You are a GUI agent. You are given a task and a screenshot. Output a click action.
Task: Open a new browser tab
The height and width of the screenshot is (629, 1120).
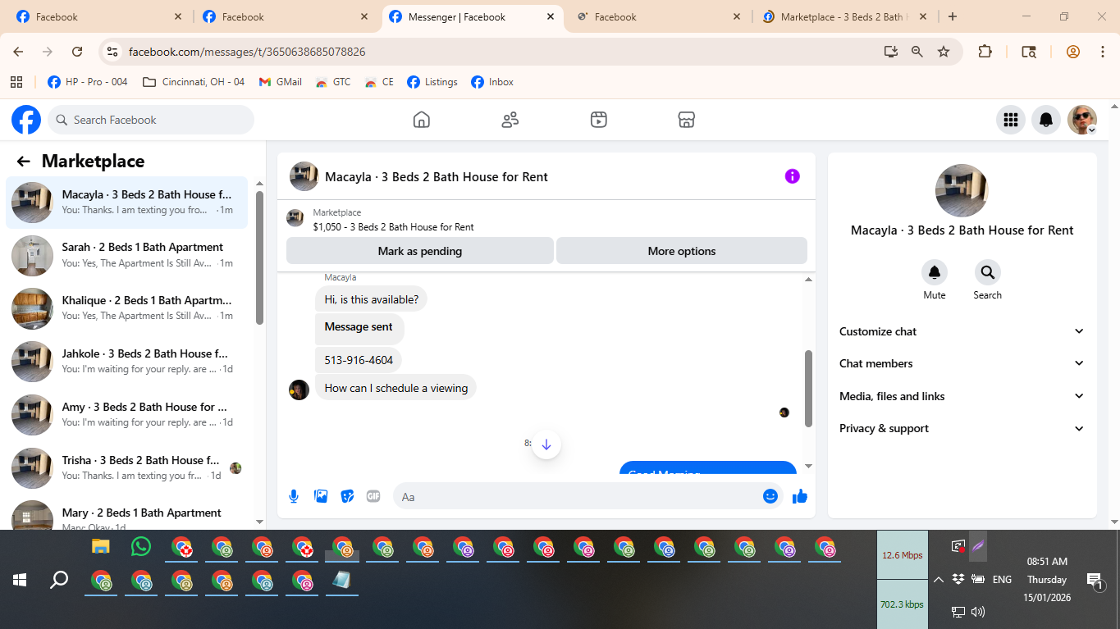952,16
